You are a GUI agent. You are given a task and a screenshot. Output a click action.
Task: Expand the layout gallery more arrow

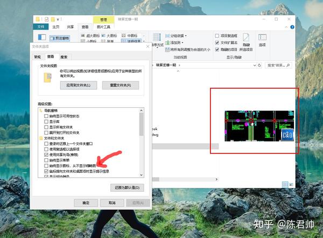[144, 41]
